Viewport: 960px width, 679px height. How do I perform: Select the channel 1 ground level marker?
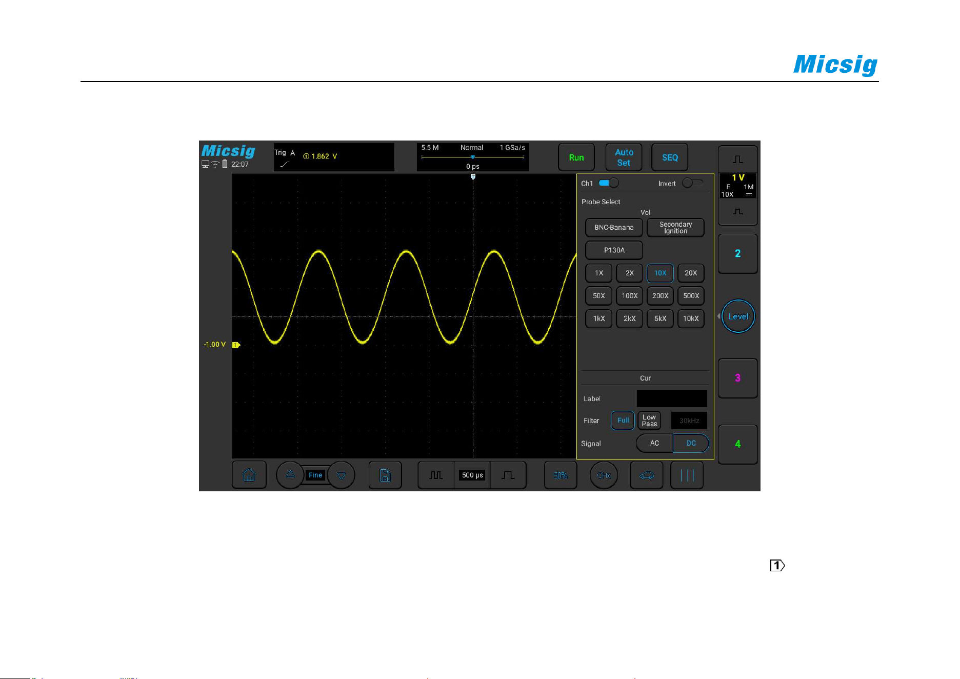(x=236, y=345)
